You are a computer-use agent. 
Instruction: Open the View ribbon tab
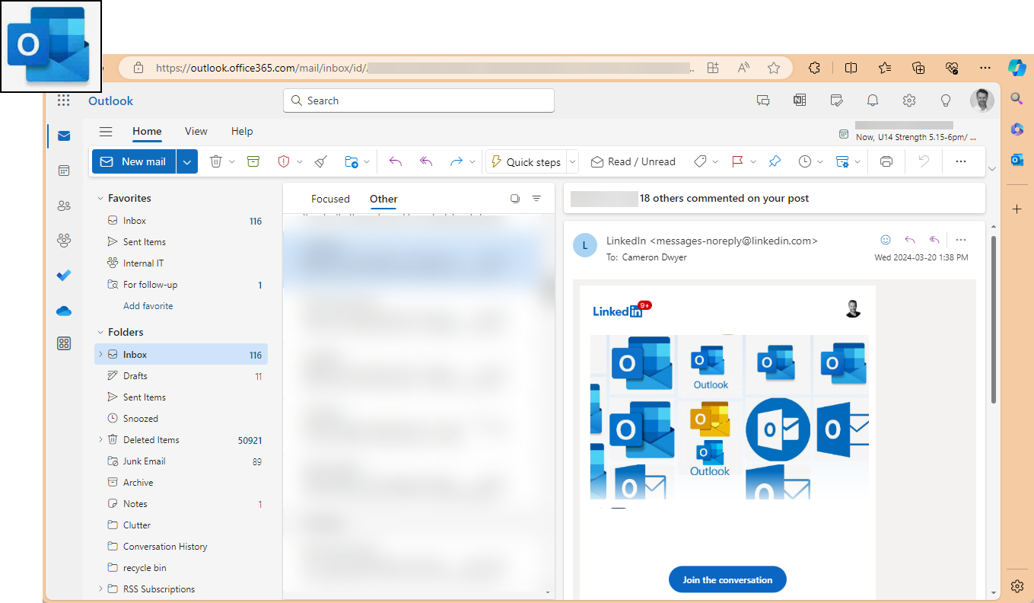pos(196,131)
